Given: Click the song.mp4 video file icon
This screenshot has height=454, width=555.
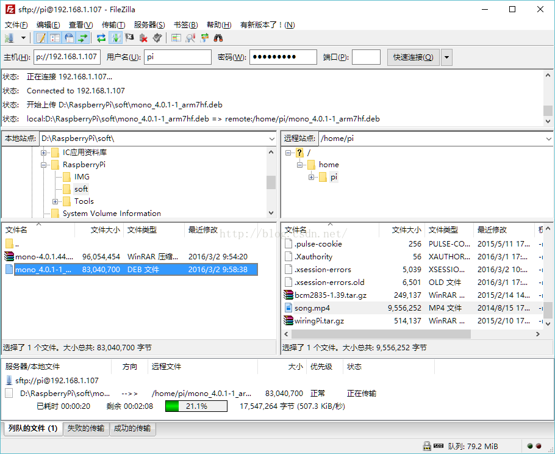Looking at the screenshot, I should [x=289, y=308].
